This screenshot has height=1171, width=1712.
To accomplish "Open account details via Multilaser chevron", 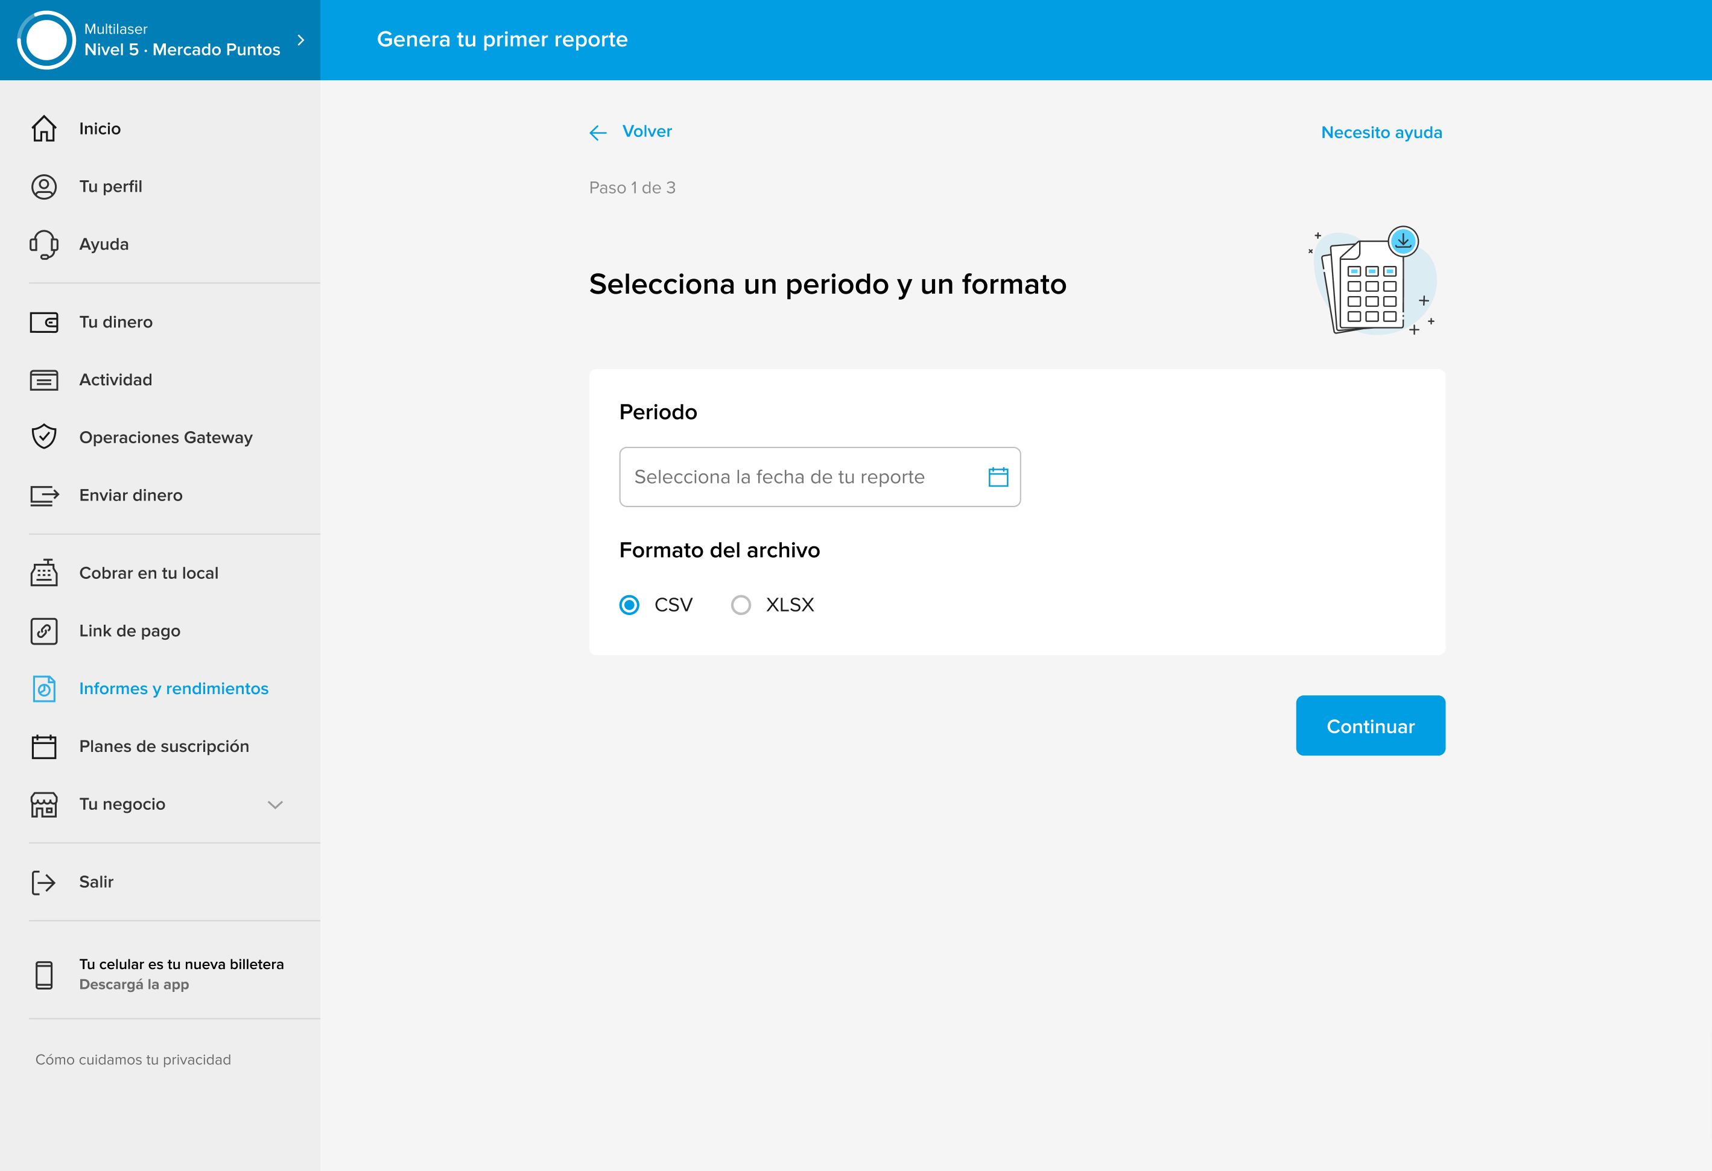I will click(300, 40).
